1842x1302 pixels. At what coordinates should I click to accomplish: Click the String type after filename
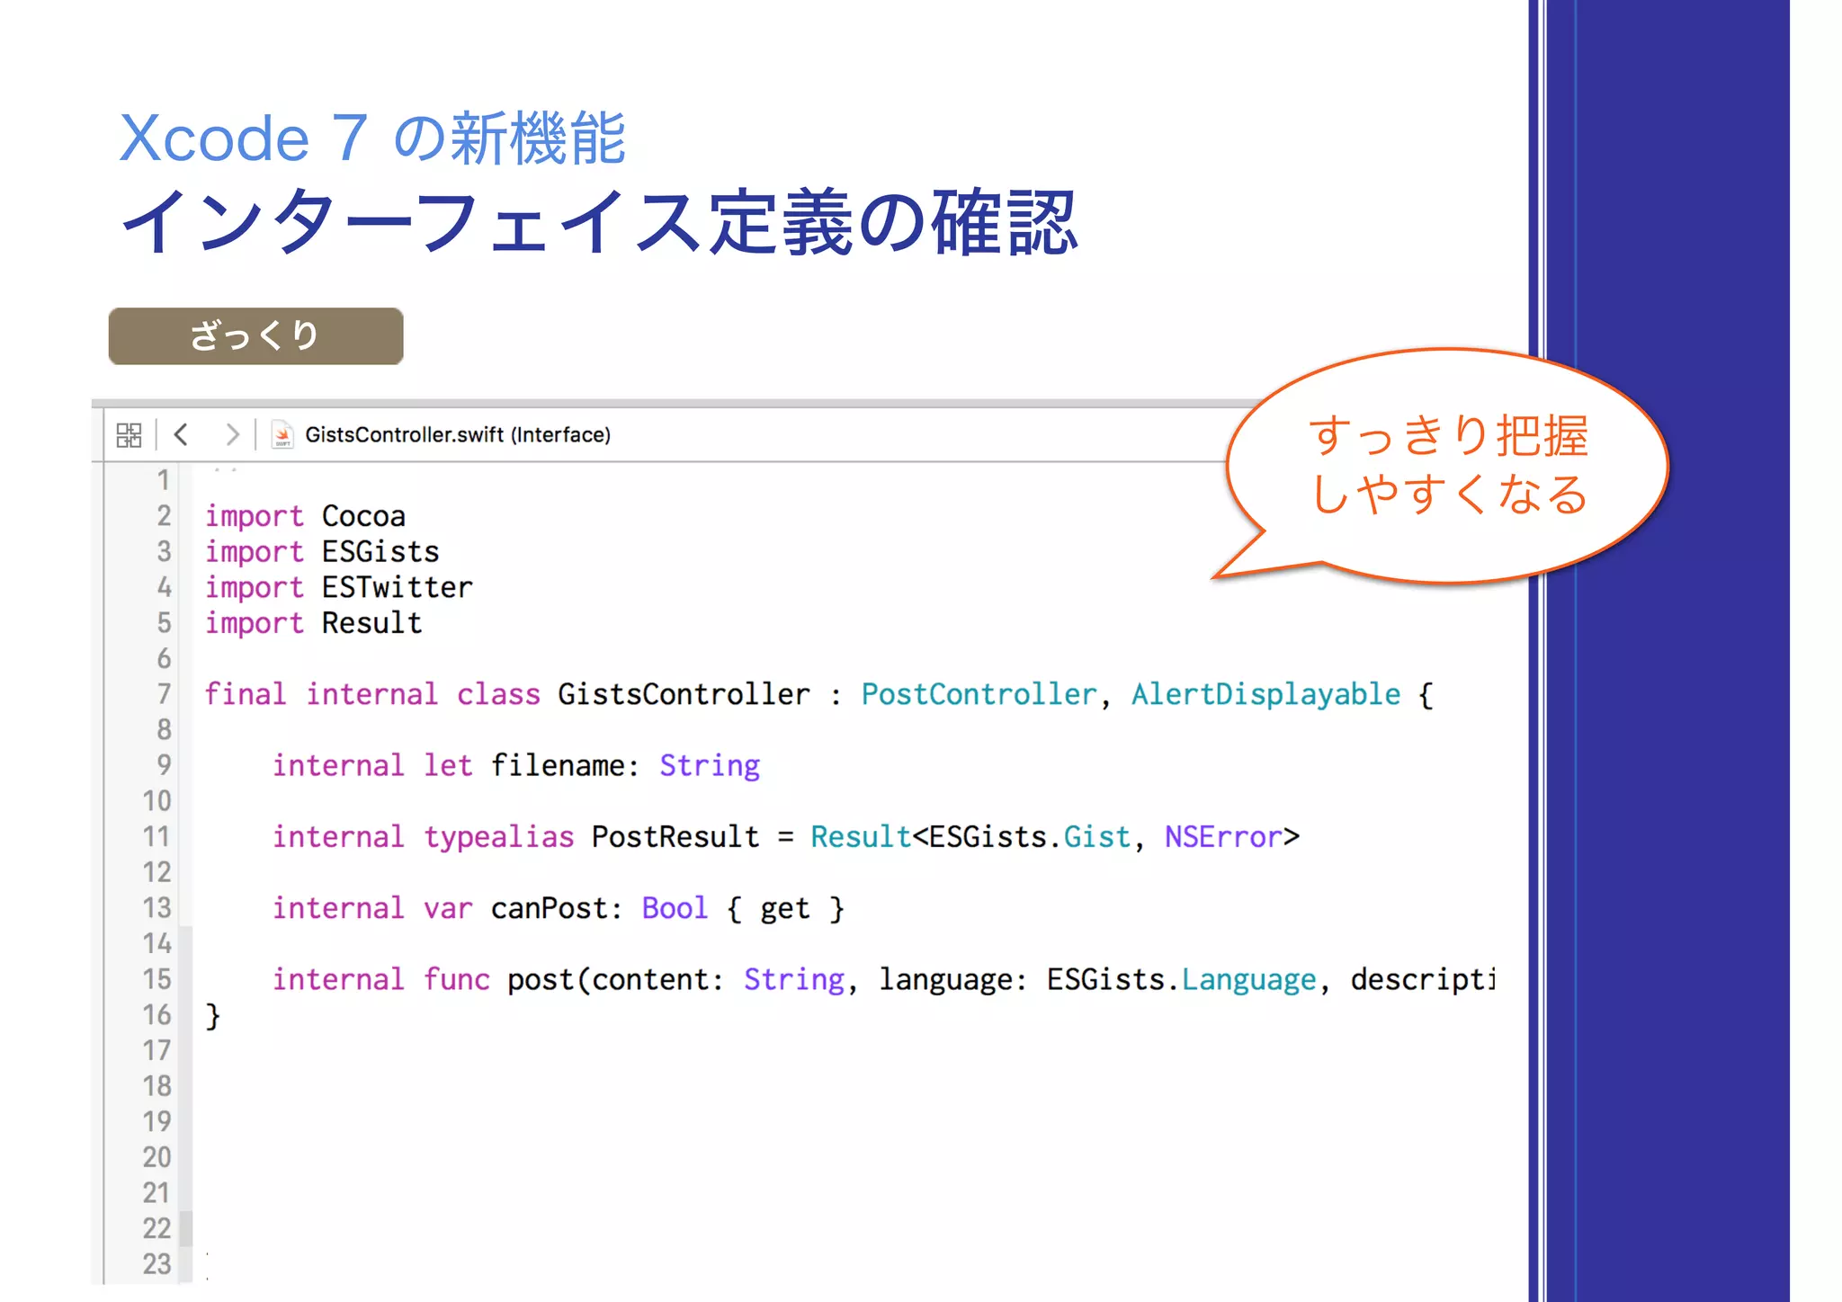click(710, 766)
